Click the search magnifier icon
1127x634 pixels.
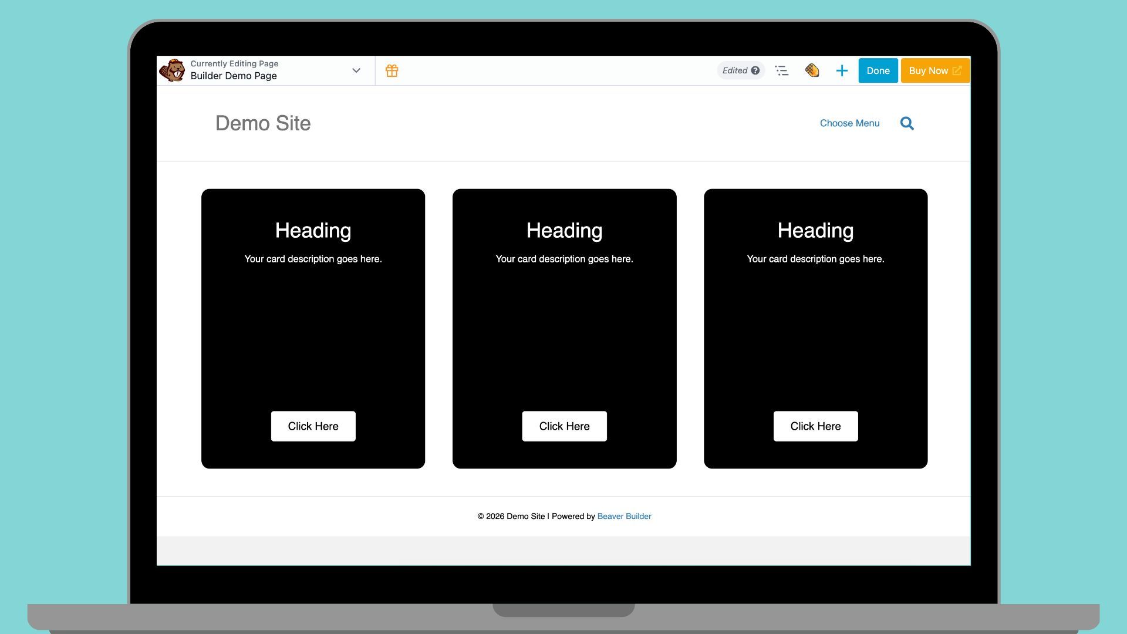pos(907,123)
